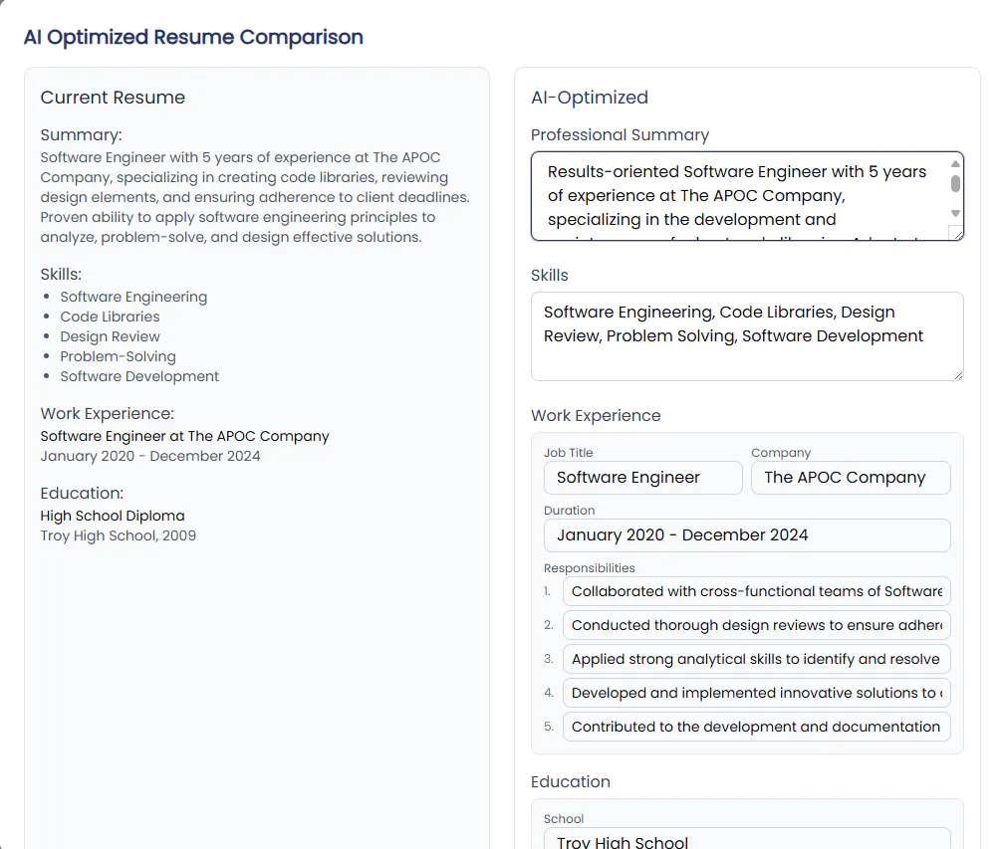Click the Work Experience heading in AI-Optimized panel
The height and width of the screenshot is (849, 1002).
596,416
